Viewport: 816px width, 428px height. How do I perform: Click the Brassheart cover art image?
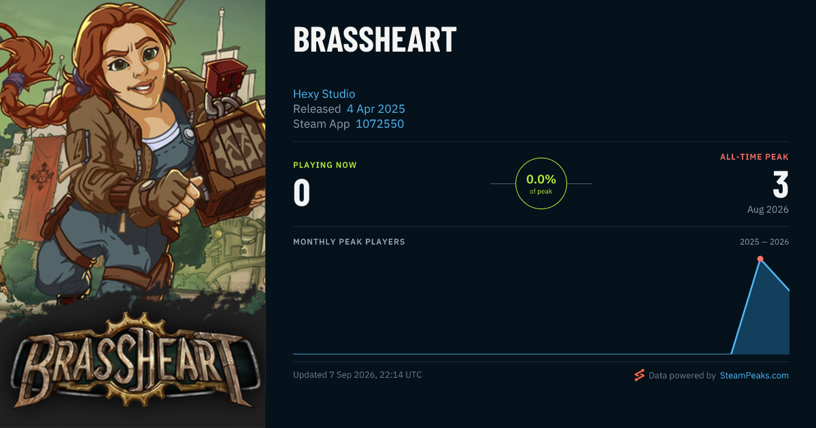tap(133, 214)
